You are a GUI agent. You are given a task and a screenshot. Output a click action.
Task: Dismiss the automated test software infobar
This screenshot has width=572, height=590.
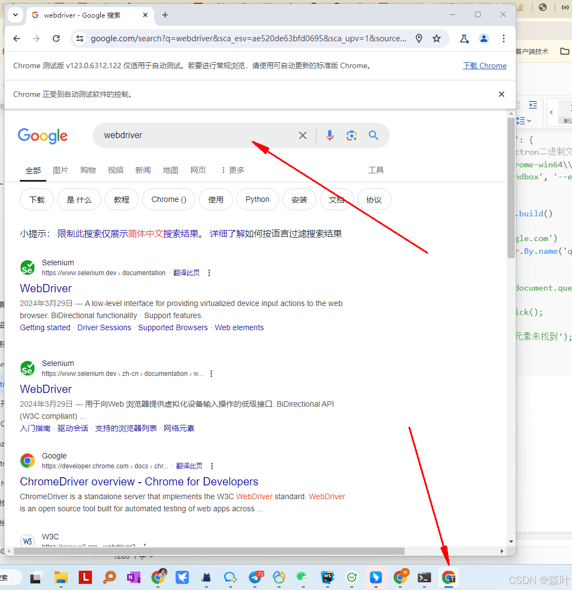[x=501, y=94]
